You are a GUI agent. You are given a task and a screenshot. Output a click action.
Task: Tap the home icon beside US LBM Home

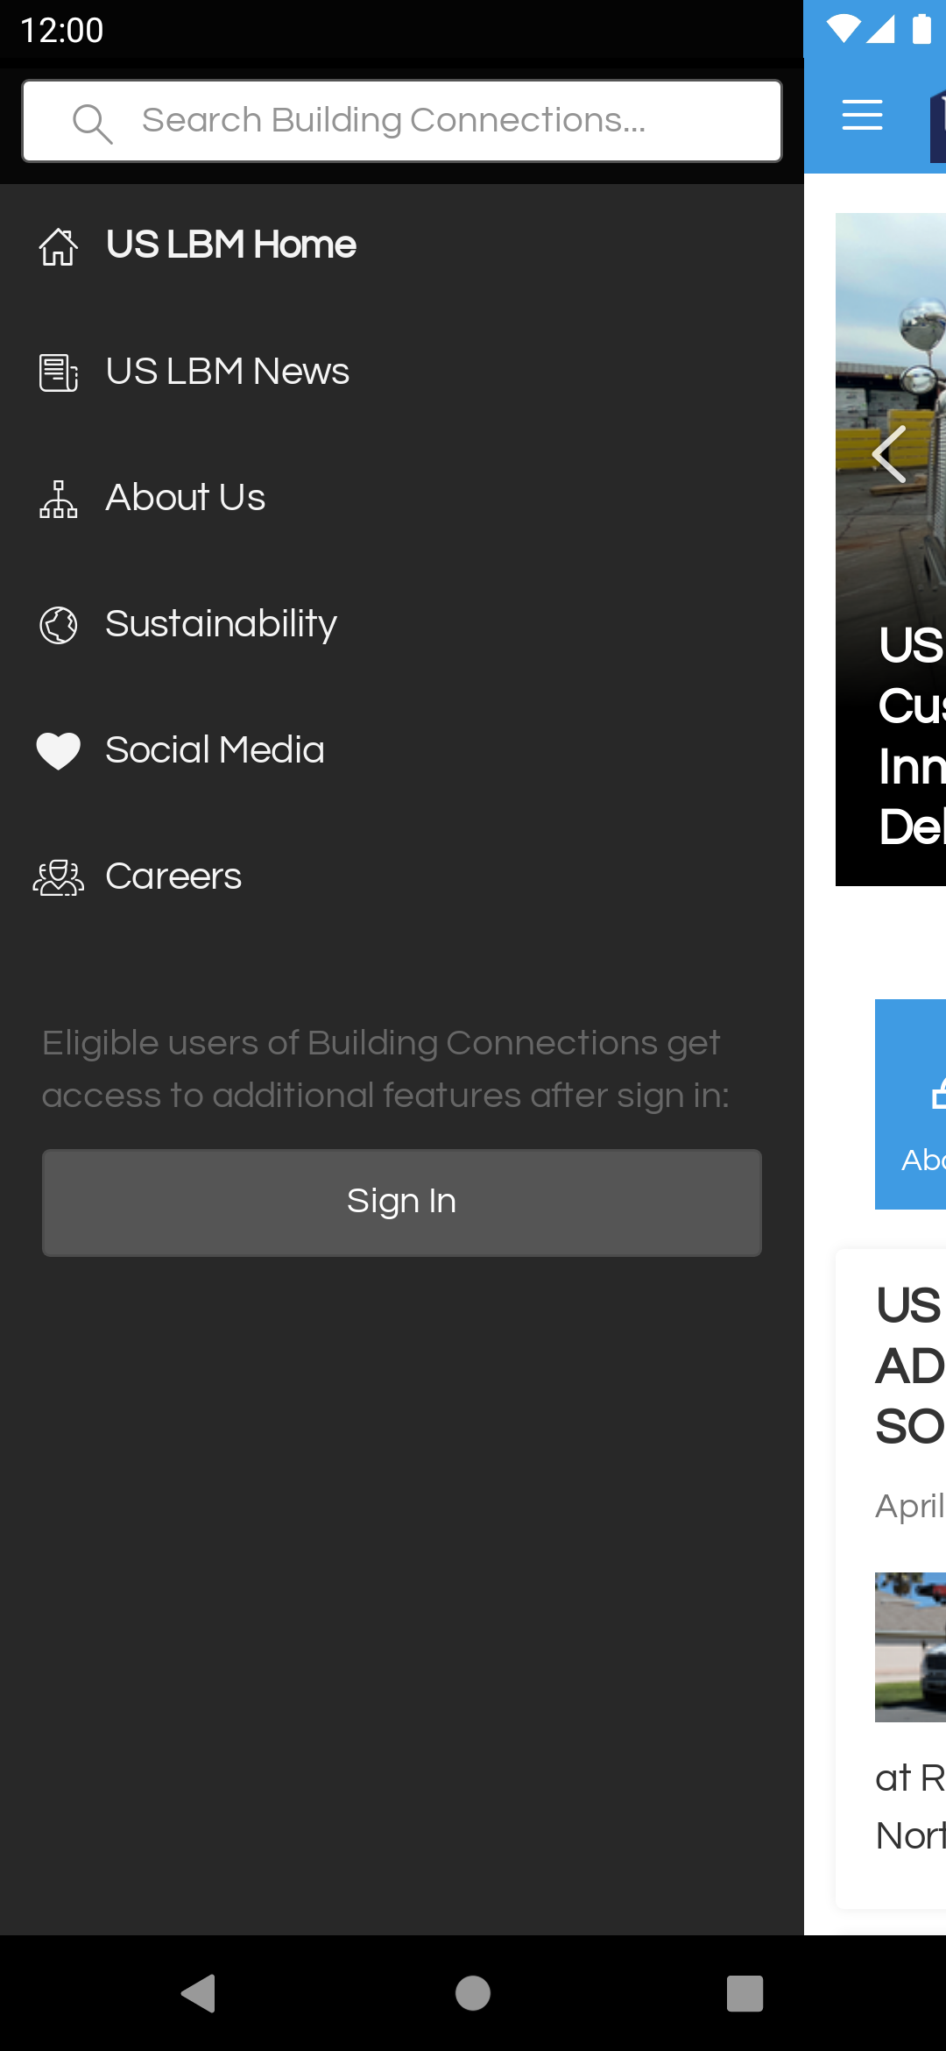[x=59, y=246]
